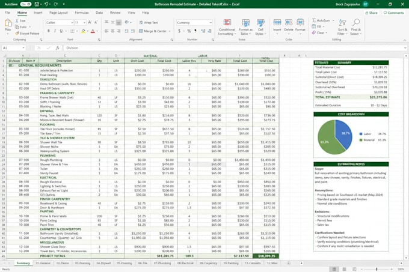
Task: Apply the Fill Color bucket swatch
Action: click(x=83, y=31)
